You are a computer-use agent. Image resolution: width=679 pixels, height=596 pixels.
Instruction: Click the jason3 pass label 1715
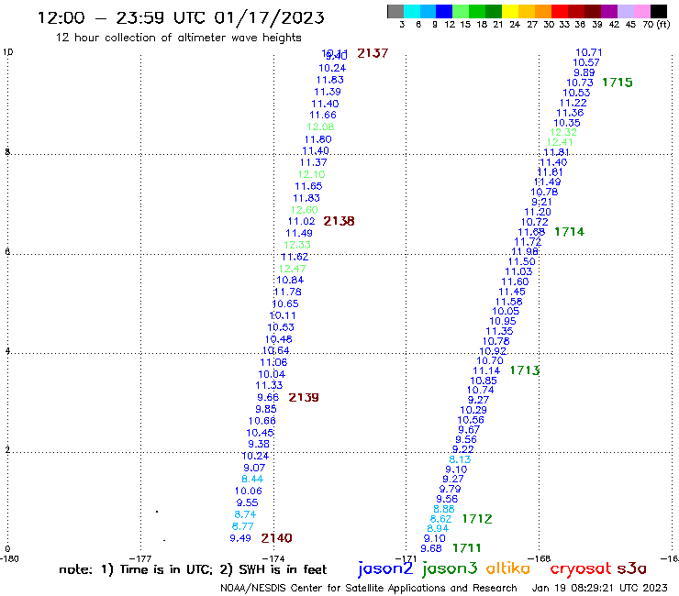(x=618, y=83)
